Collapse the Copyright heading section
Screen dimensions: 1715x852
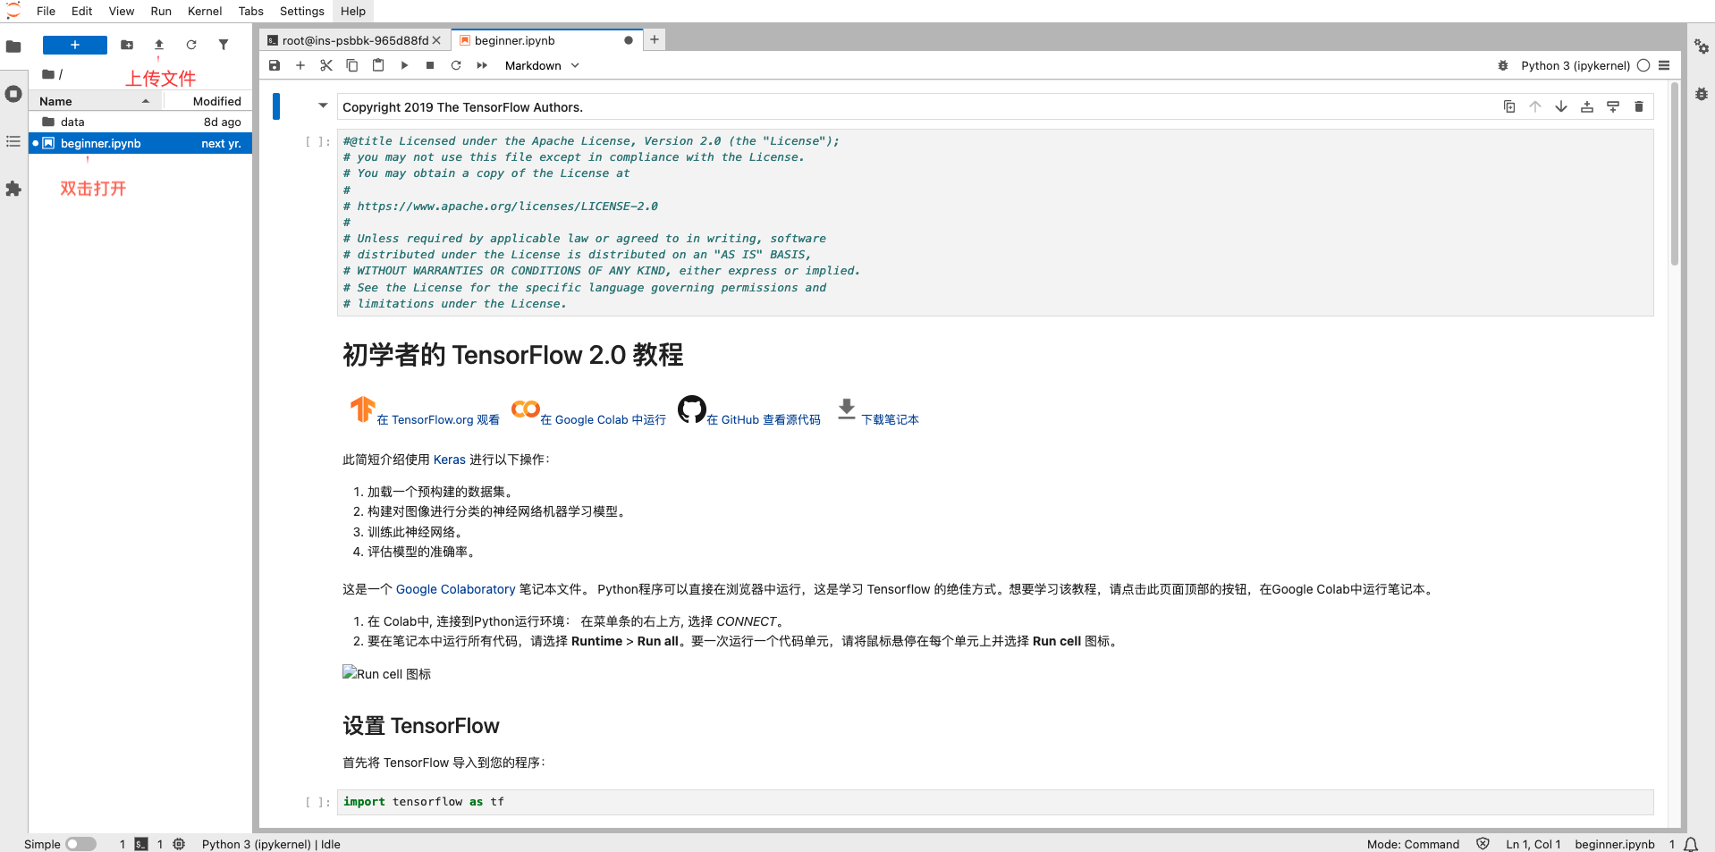pyautogui.click(x=323, y=105)
